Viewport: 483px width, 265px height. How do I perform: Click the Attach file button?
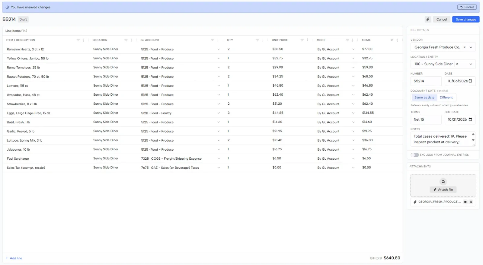(443, 190)
